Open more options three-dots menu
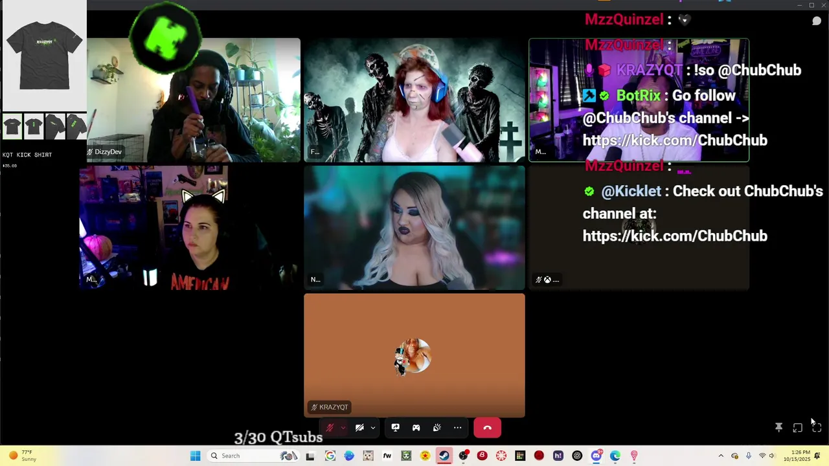The image size is (829, 466). point(457,428)
